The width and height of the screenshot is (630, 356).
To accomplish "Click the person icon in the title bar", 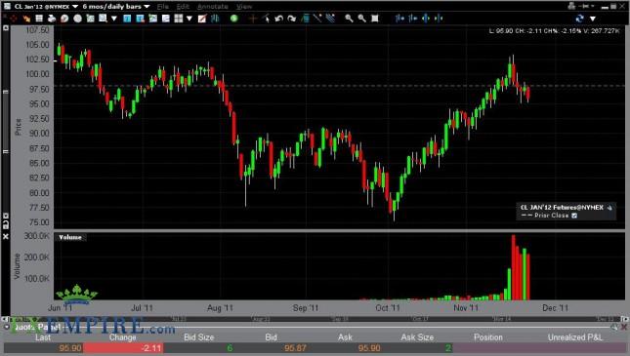I will coord(571,6).
